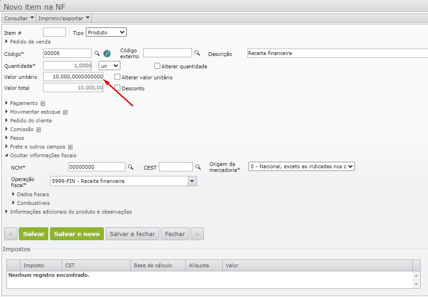
Task: Click the note icon beside Comissão
Action: [x=39, y=130]
